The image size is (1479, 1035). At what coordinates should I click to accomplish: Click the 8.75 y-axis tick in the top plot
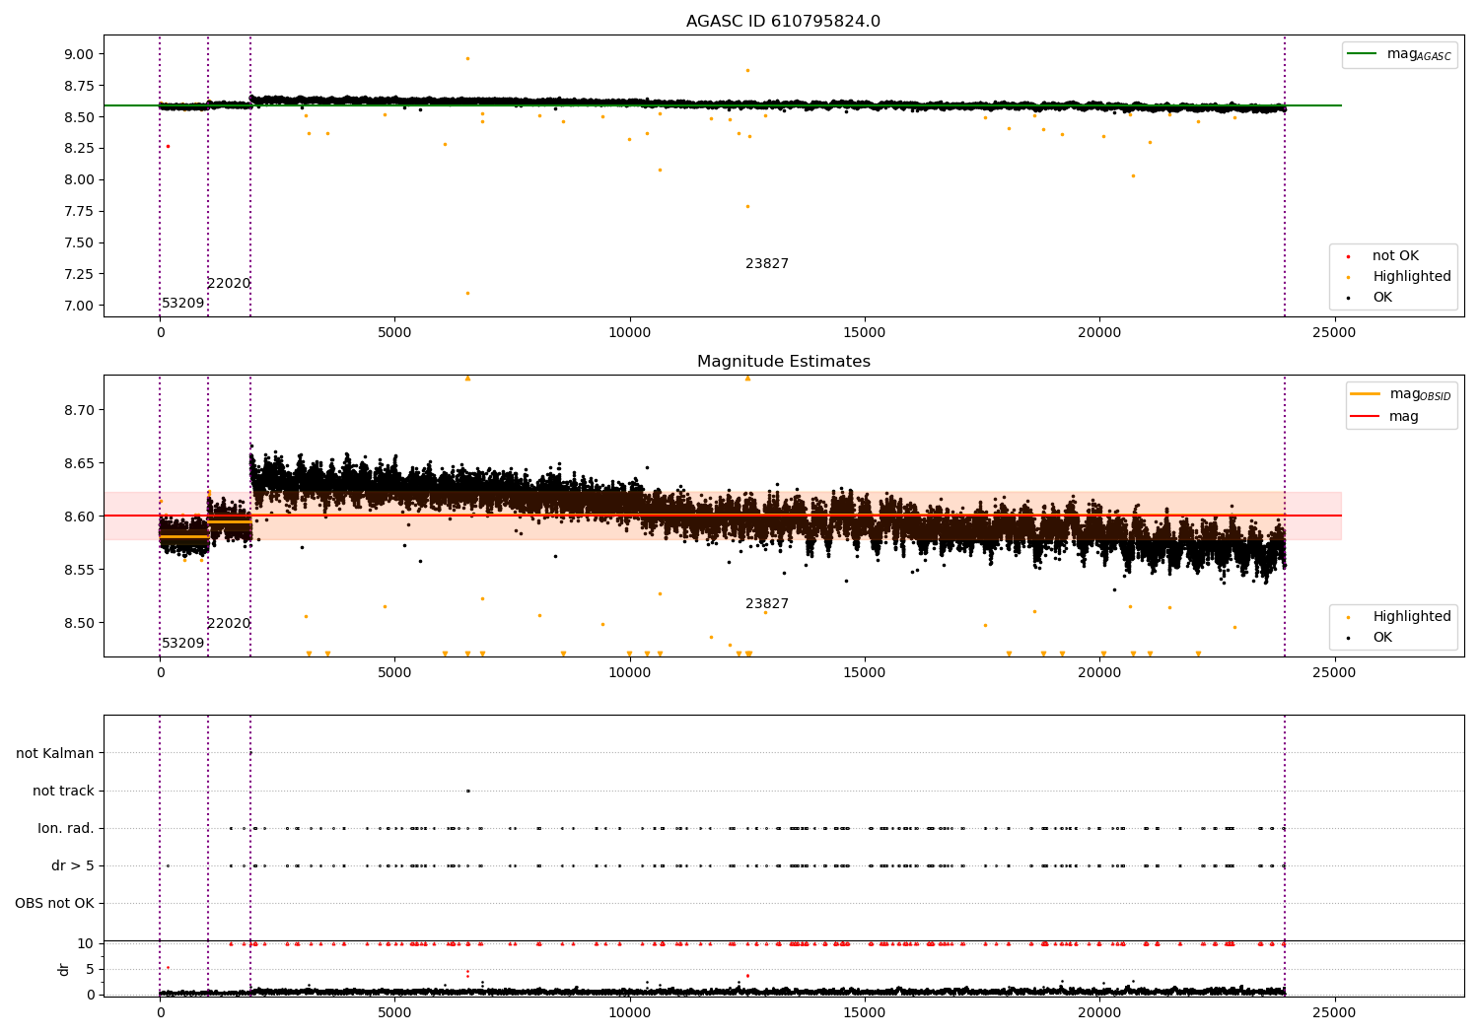[79, 86]
